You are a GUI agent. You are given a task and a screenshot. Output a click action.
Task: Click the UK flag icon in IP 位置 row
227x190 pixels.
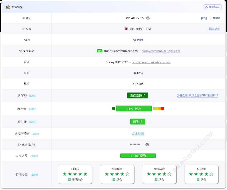[x=126, y=29]
